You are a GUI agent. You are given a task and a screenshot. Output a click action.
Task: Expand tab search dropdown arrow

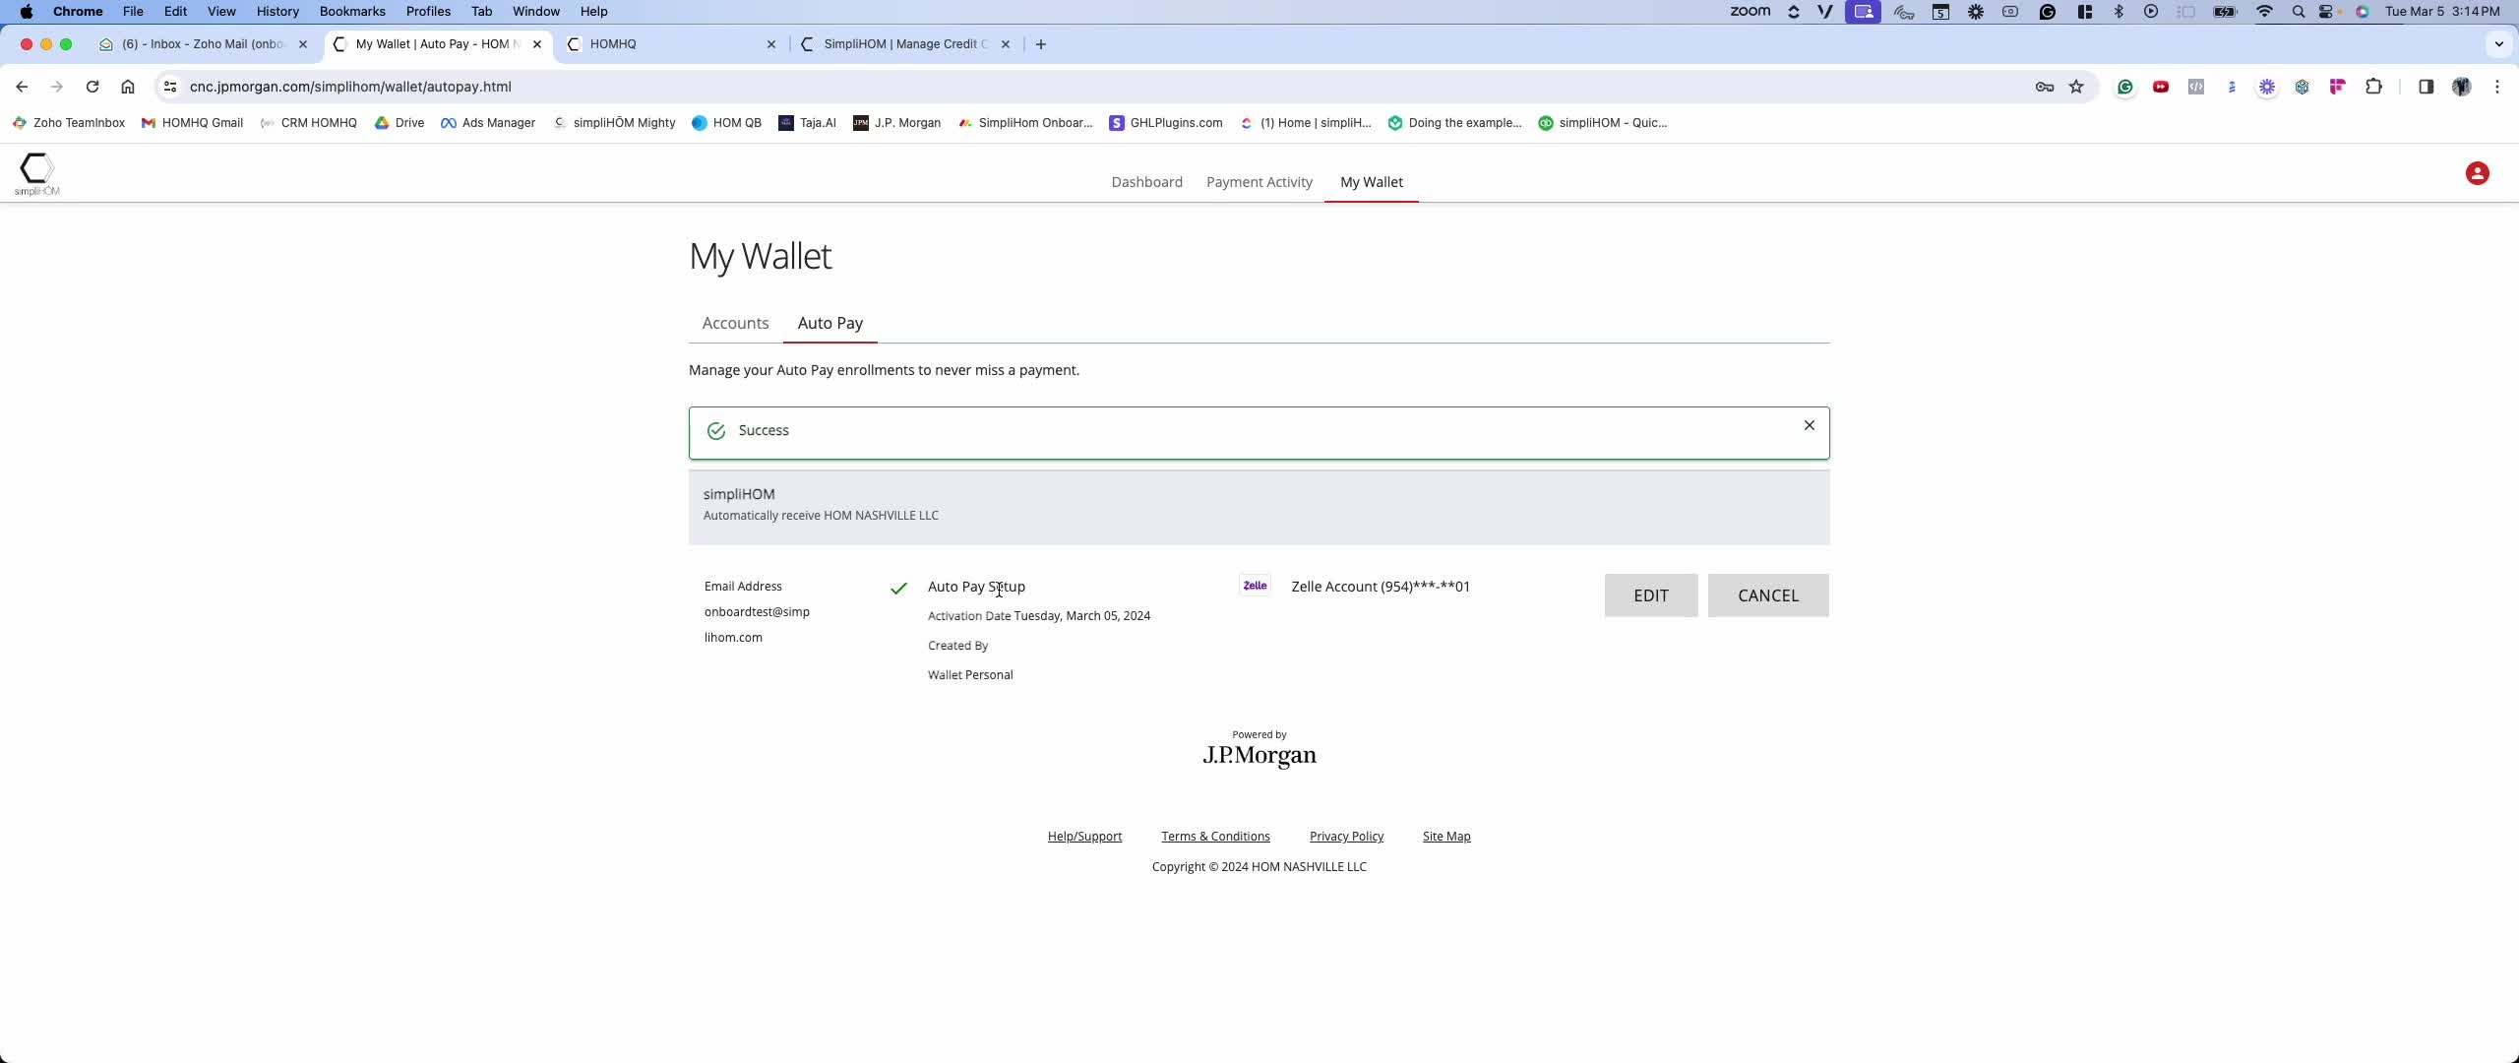(2498, 43)
